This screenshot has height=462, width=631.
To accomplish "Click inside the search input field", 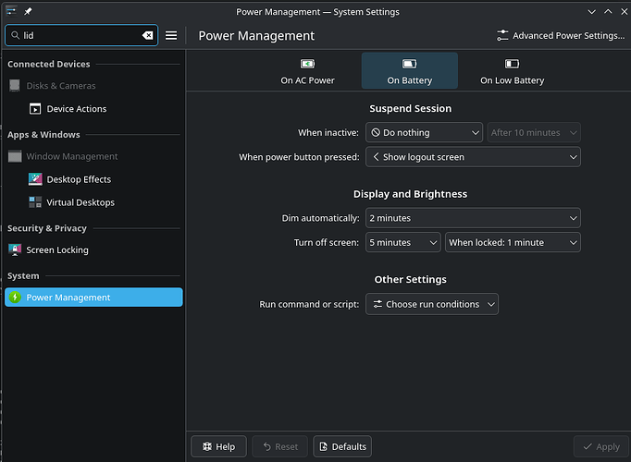I will [x=79, y=35].
